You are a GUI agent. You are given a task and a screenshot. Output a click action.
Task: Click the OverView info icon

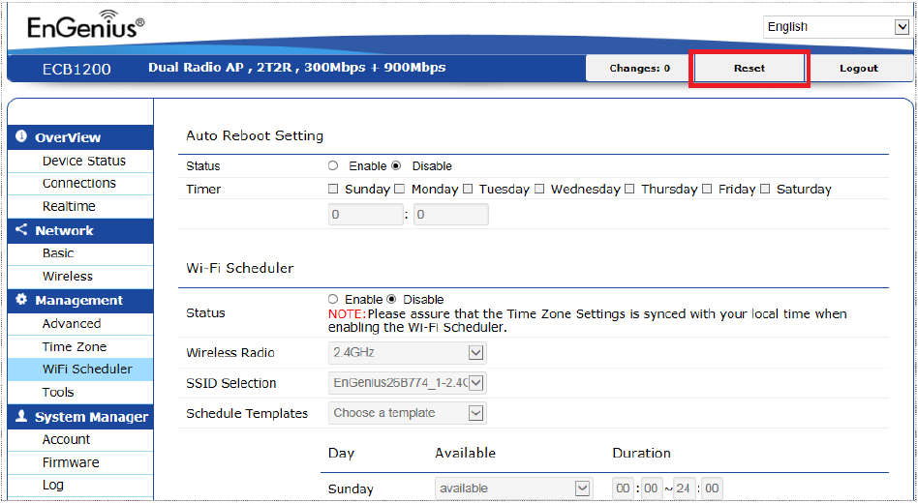click(21, 136)
